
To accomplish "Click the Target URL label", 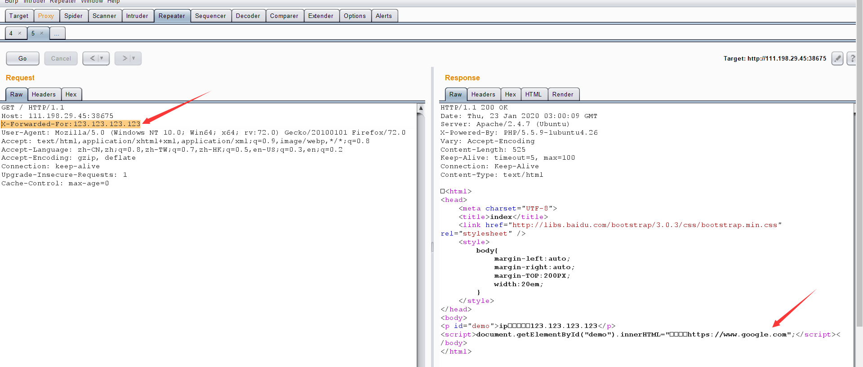I will pos(775,58).
